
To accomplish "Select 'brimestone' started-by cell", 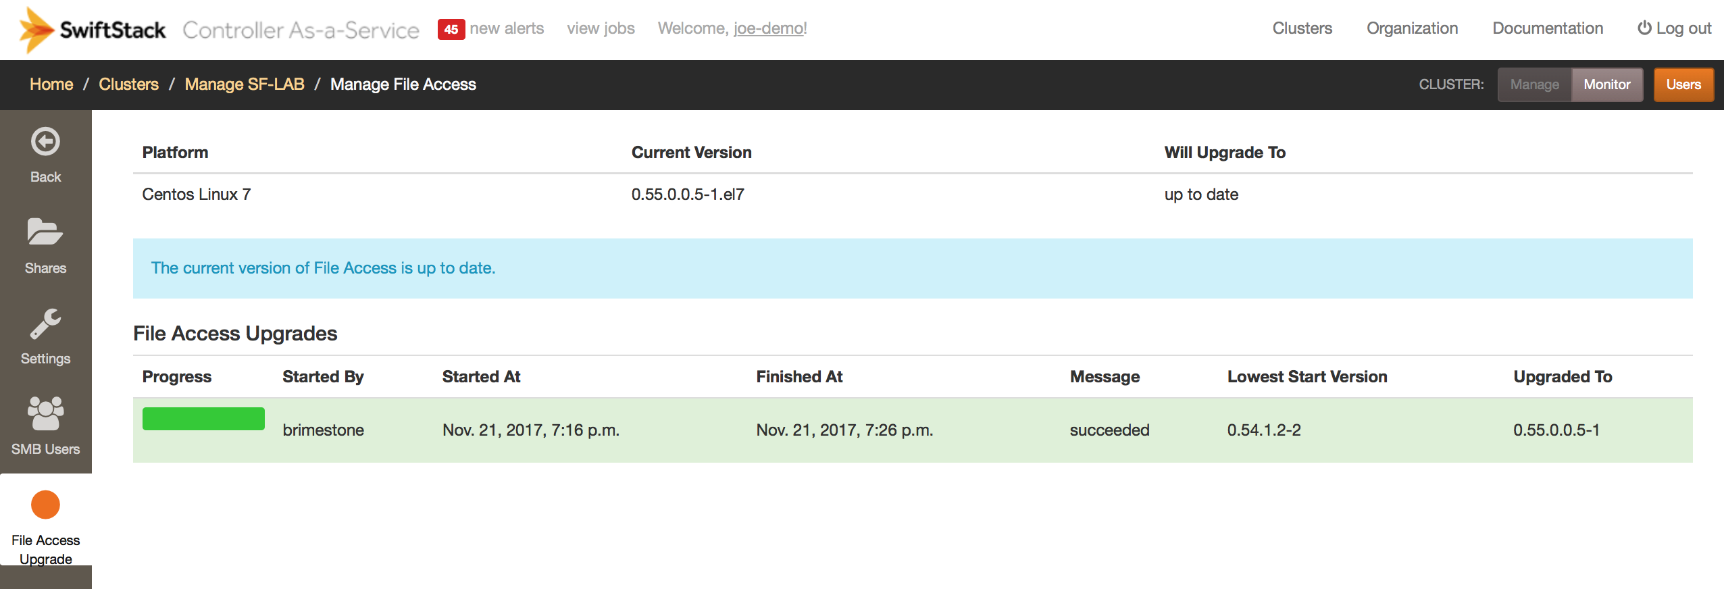I will pos(323,430).
